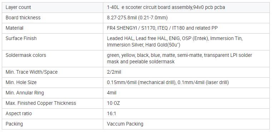Click the Material row label

click(14, 28)
